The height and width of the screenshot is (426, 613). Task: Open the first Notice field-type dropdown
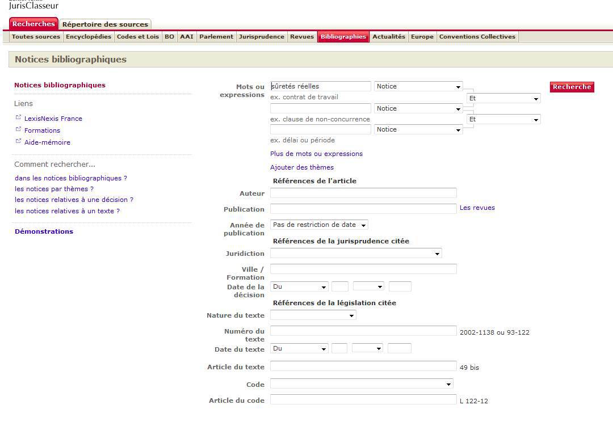(x=418, y=87)
